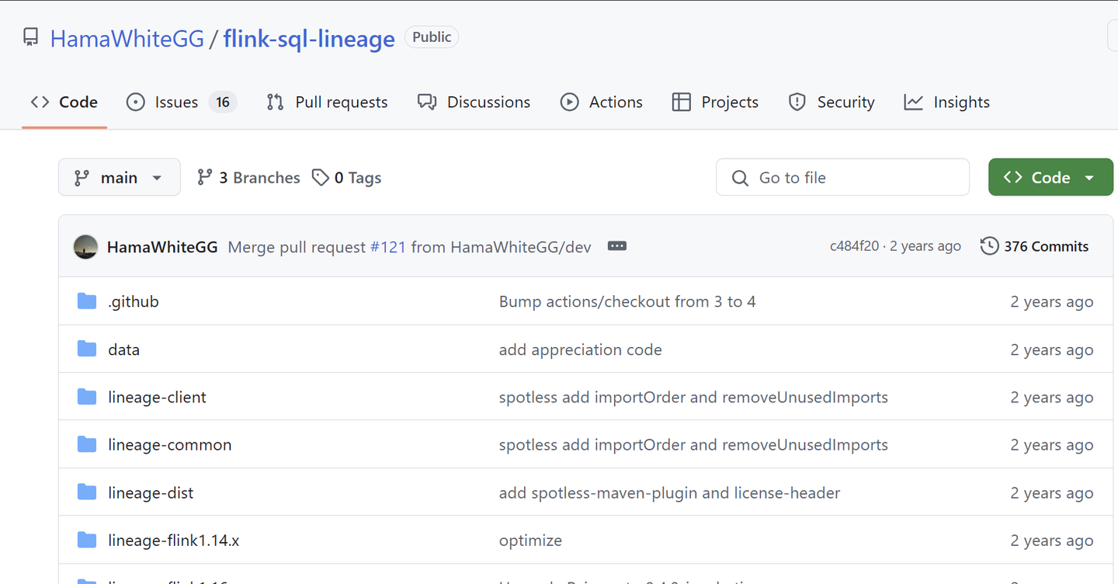Open the lineage-common folder

pyautogui.click(x=170, y=445)
